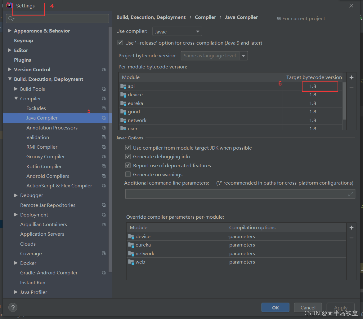
Task: Toggle Report use of deprecated features
Action: point(128,165)
